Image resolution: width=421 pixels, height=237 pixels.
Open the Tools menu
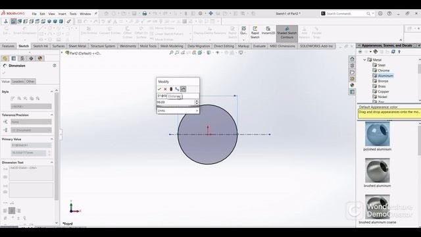coord(73,14)
